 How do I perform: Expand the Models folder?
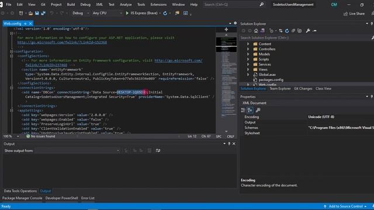point(248,54)
